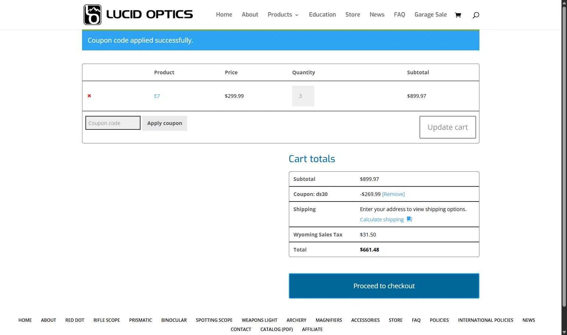Click the Lucid Optics logo

pyautogui.click(x=138, y=15)
